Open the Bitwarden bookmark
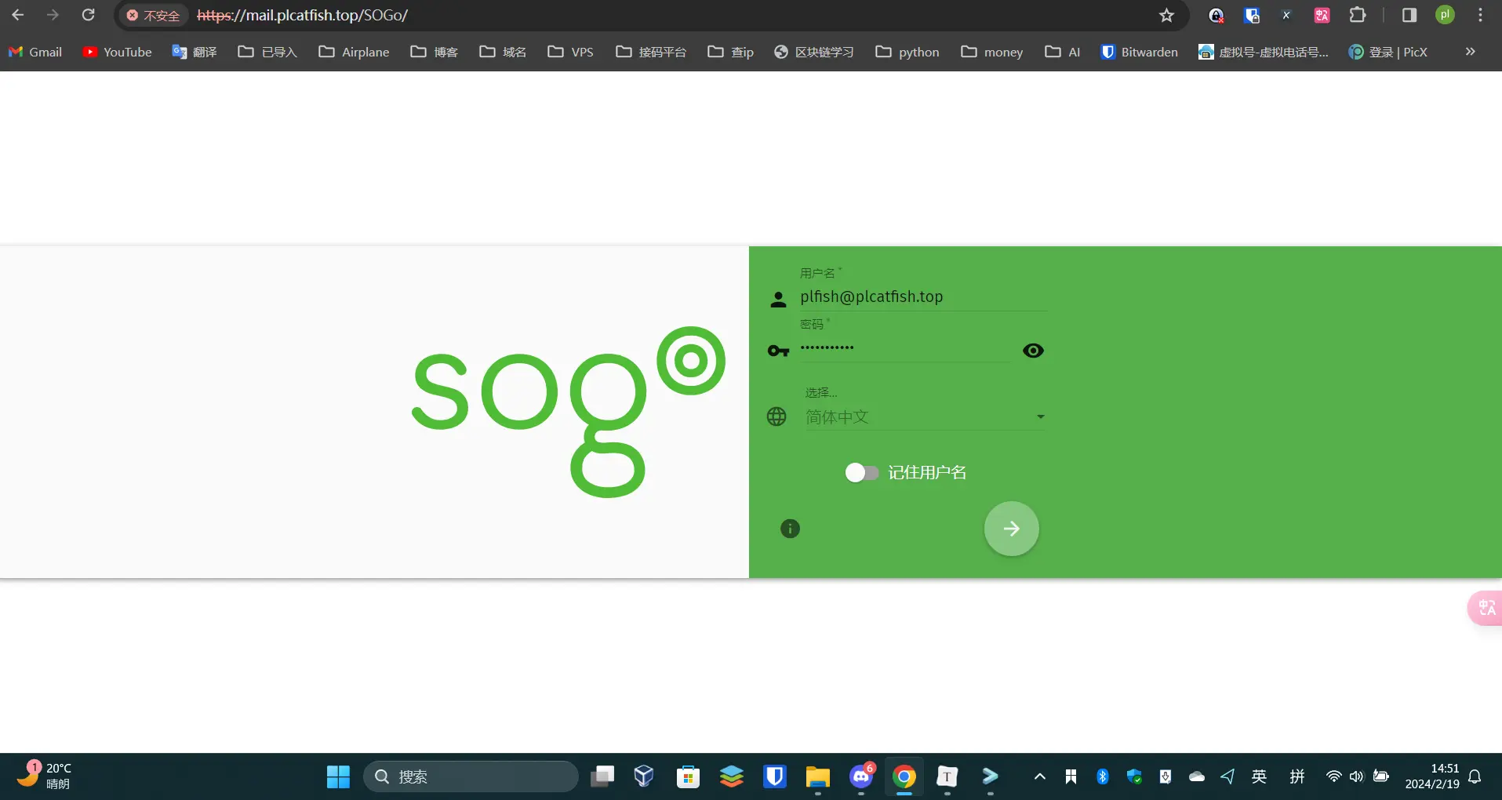This screenshot has height=800, width=1502. click(1140, 52)
